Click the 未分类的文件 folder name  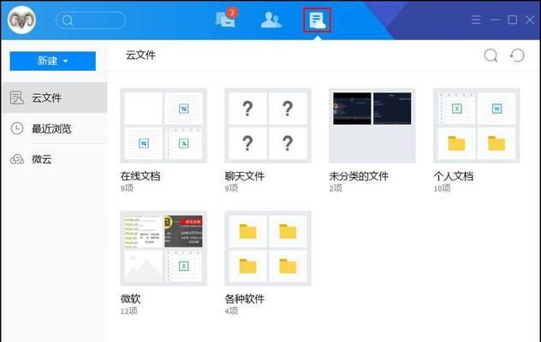(x=359, y=176)
